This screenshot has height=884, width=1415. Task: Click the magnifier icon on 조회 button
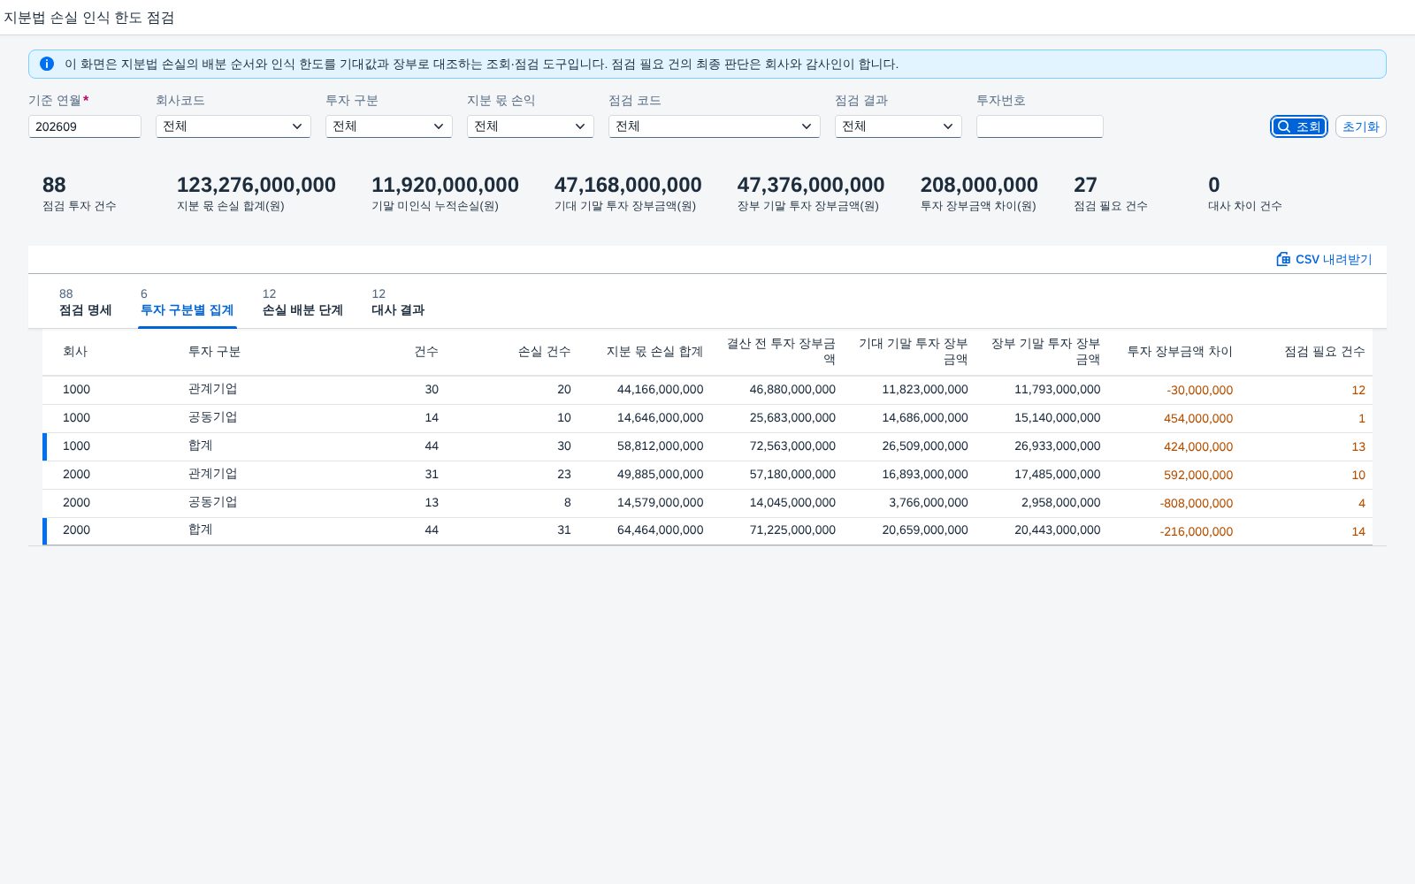point(1284,126)
